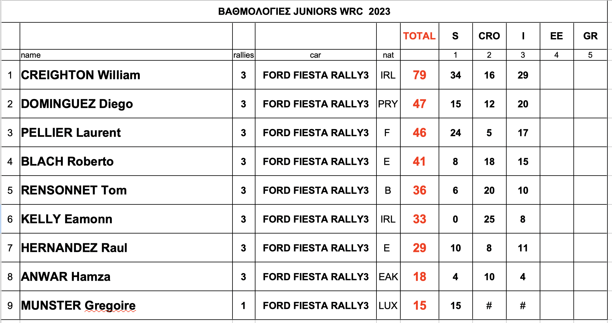Select the TOTAL column header cell
Image resolution: width=612 pixels, height=323 pixels.
419,36
